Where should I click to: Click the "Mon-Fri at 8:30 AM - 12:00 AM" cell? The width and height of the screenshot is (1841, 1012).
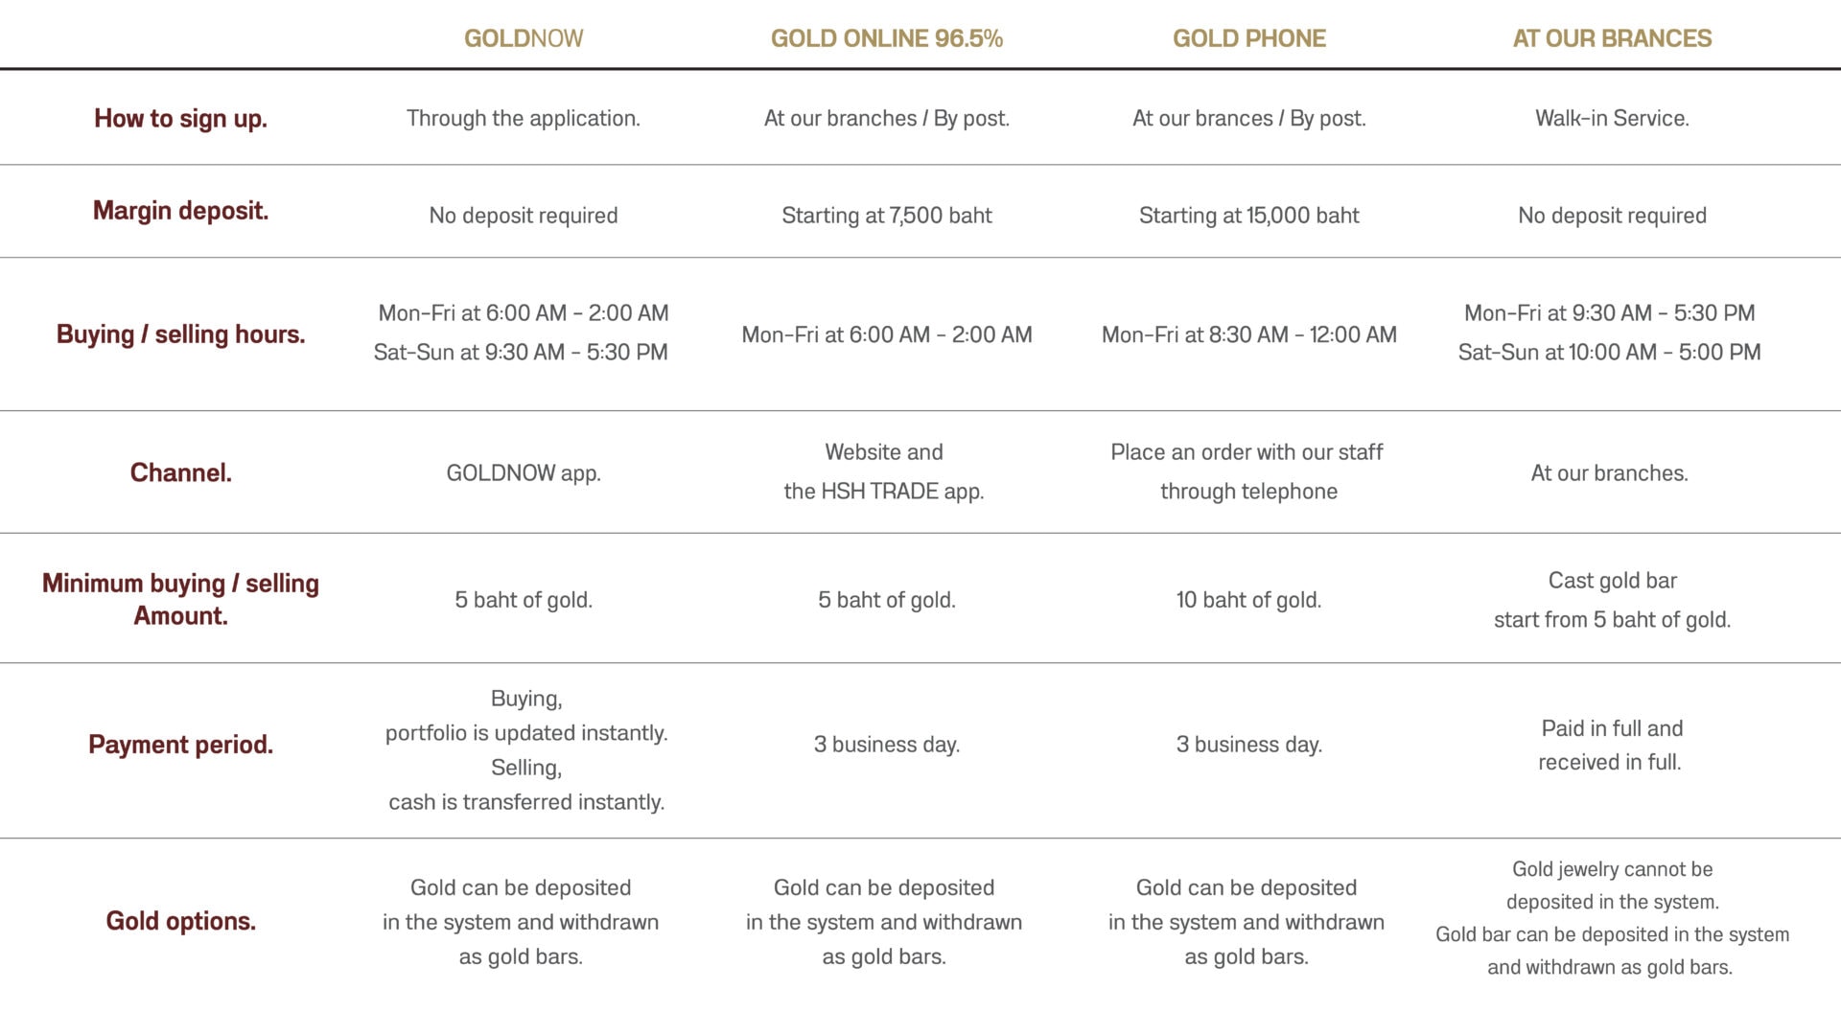point(1248,335)
